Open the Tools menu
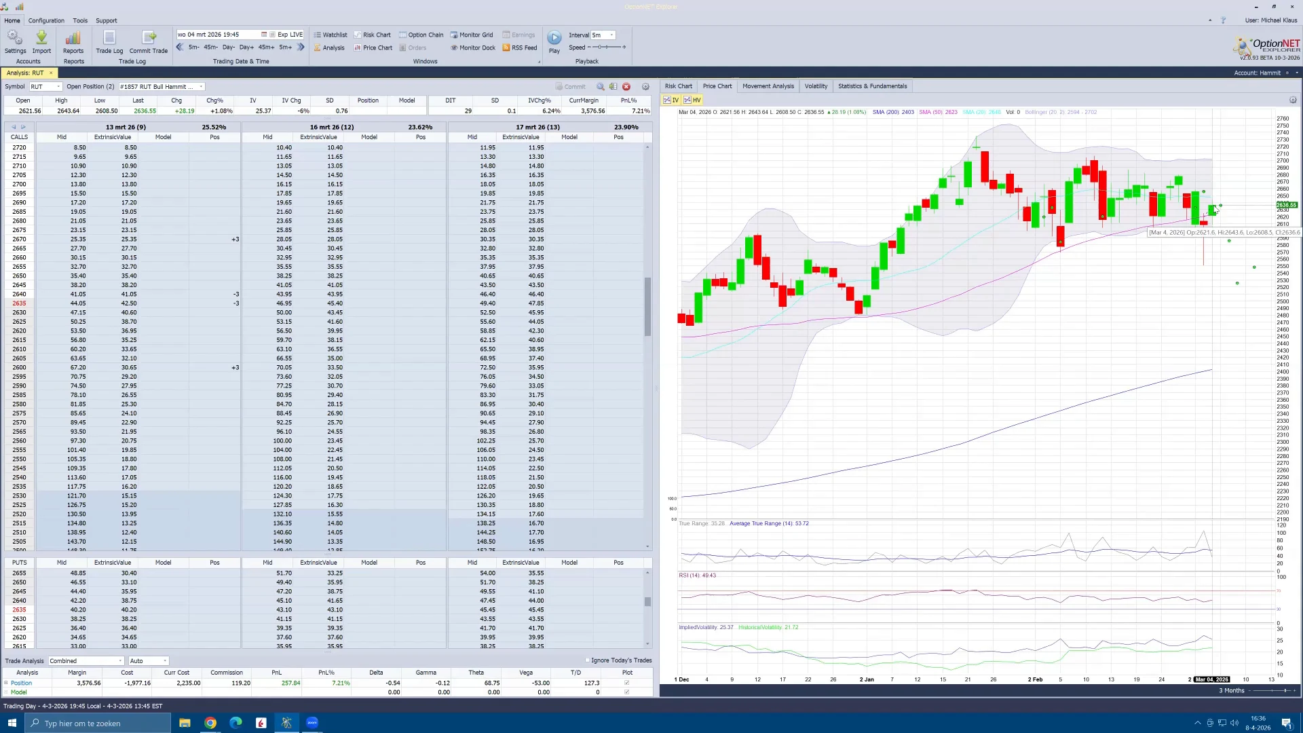This screenshot has width=1303, height=733. pos(80,20)
